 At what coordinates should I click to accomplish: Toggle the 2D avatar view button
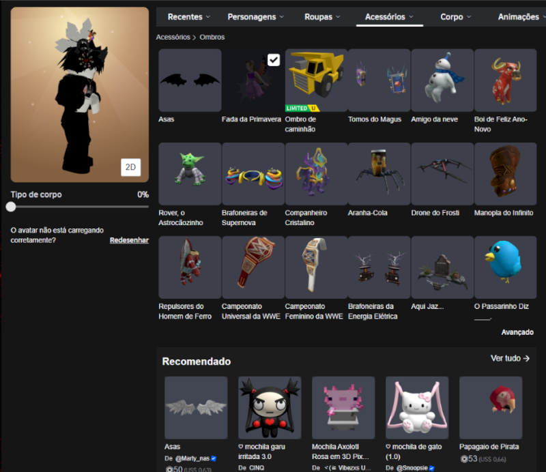pyautogui.click(x=130, y=167)
